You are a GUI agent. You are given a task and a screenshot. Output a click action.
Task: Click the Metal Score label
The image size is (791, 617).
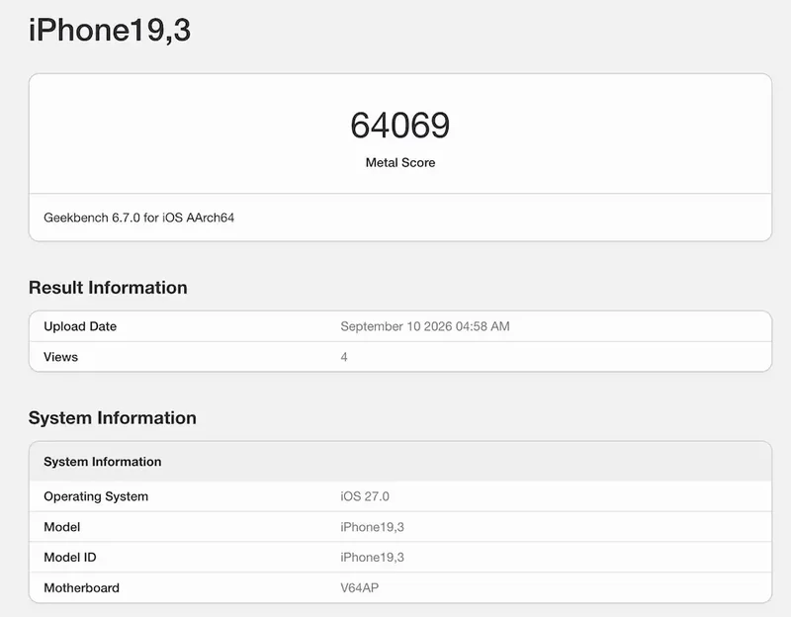click(x=400, y=162)
